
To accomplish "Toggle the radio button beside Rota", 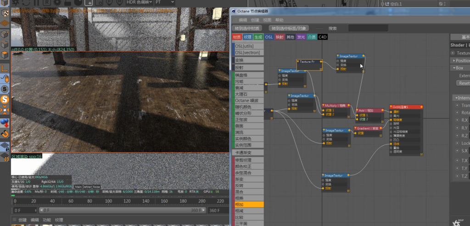I will click(458, 113).
